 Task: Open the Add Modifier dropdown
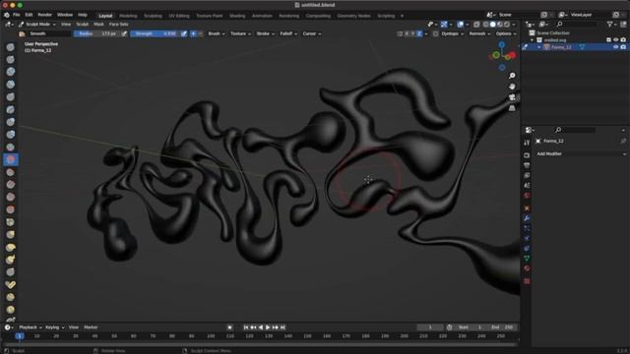pos(581,153)
